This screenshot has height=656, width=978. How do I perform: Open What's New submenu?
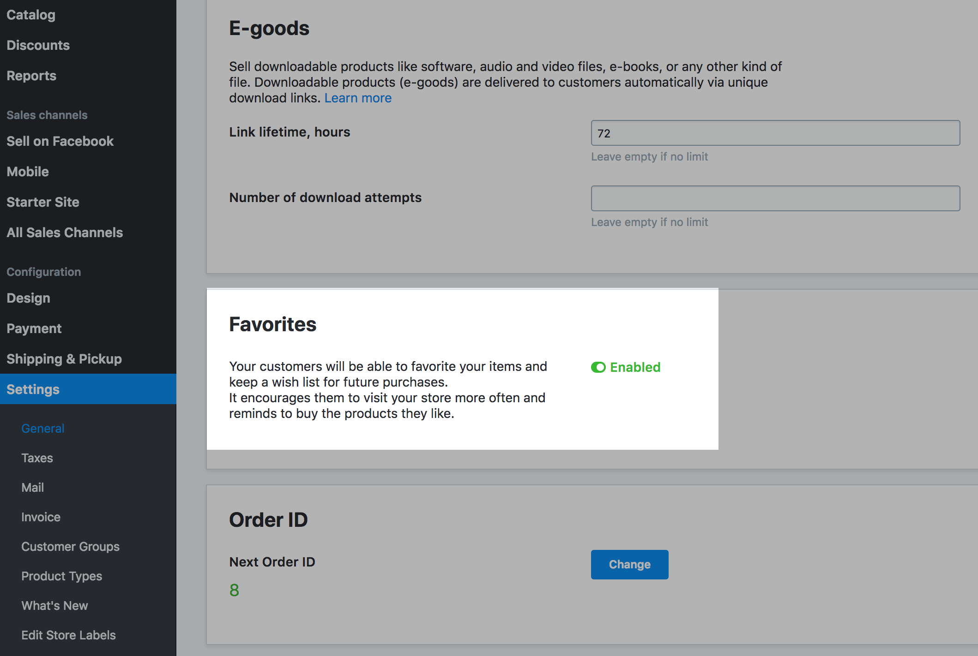(54, 606)
